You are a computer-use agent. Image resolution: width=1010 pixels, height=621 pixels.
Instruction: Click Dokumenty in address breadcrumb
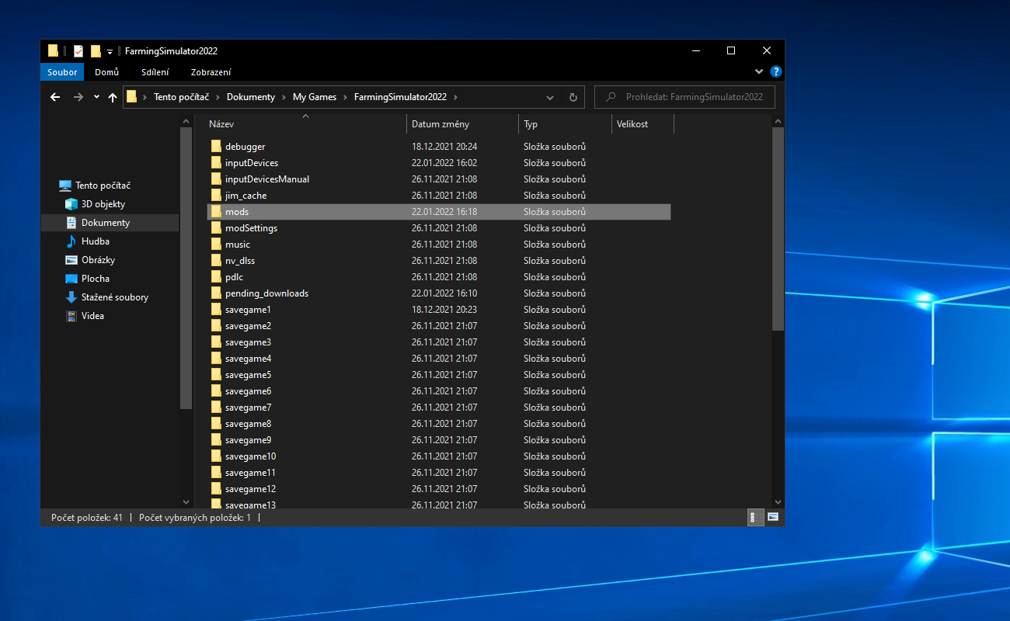pos(251,97)
